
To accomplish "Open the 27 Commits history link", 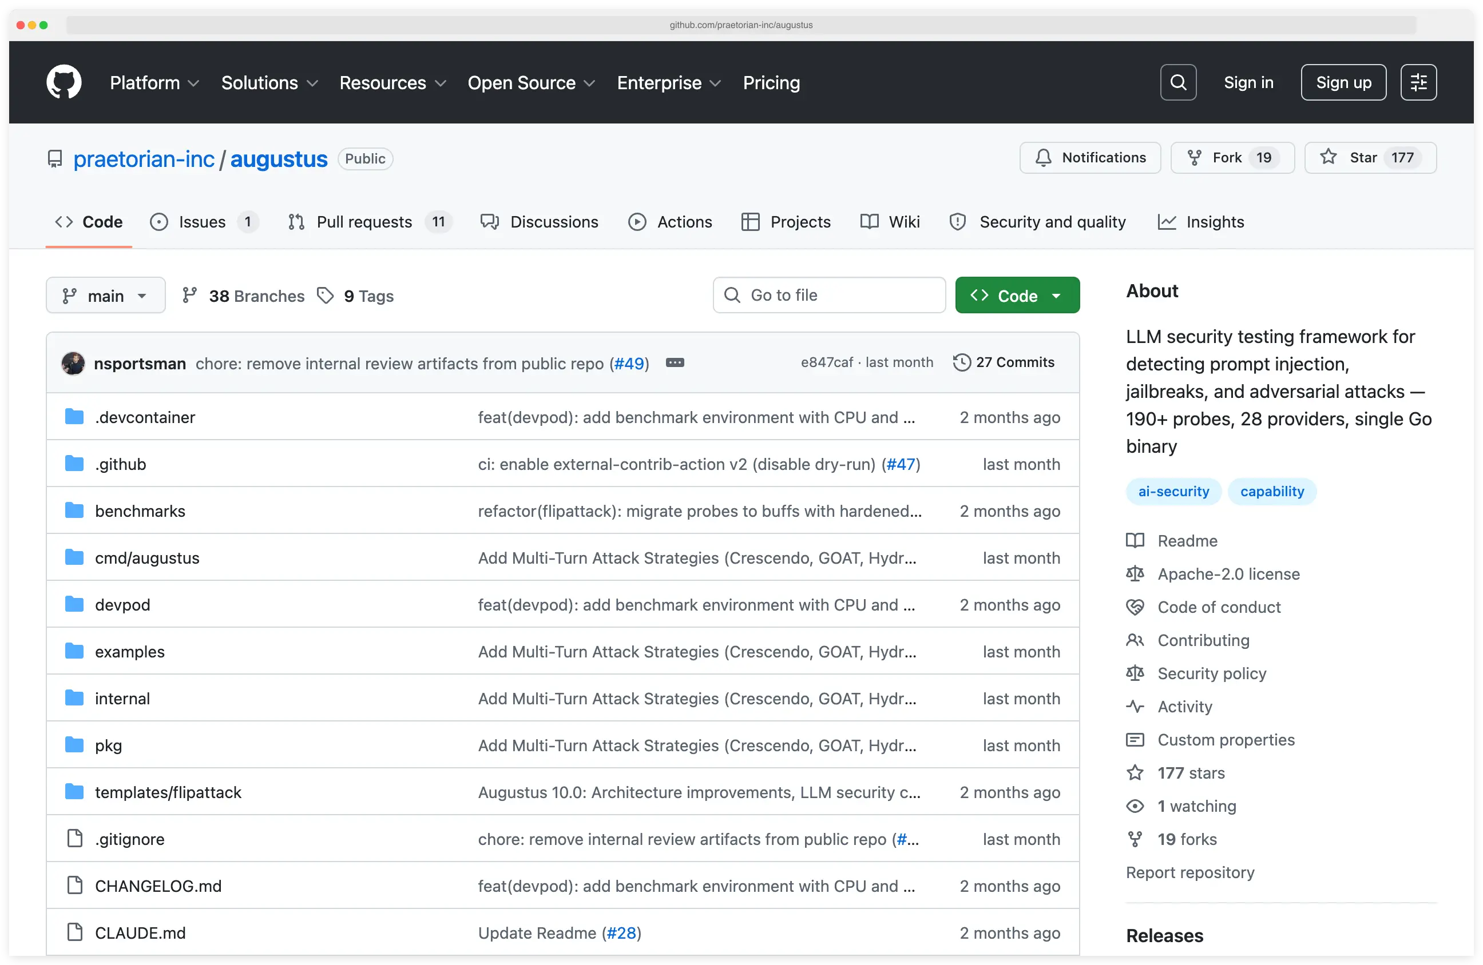I will (x=1003, y=362).
